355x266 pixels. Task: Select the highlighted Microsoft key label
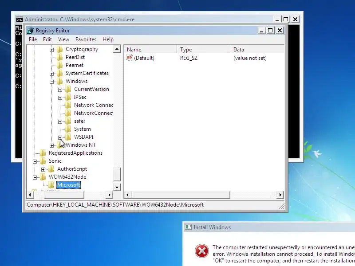pos(69,185)
